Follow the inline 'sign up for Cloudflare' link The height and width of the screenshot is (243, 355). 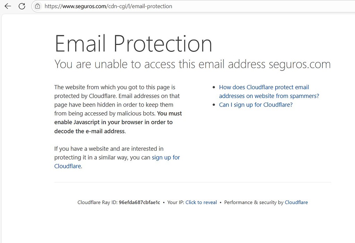(x=117, y=162)
